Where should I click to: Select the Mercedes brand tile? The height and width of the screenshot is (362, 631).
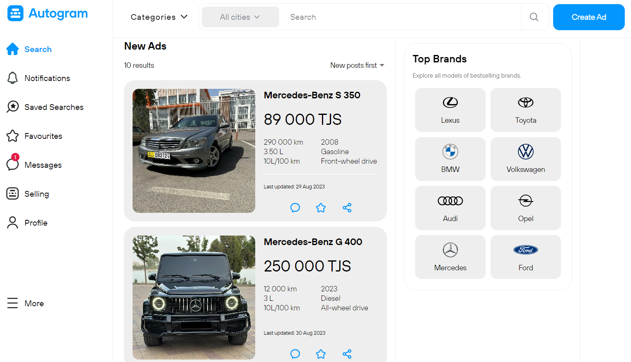click(x=450, y=257)
